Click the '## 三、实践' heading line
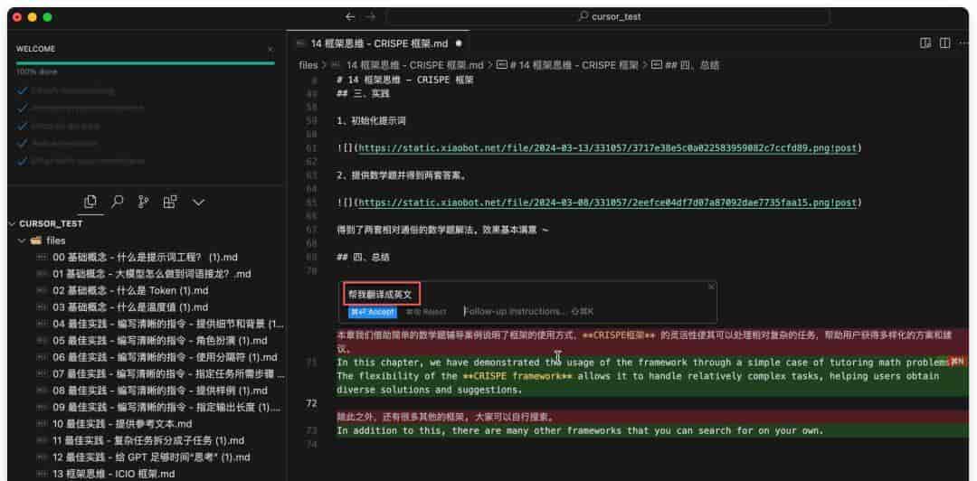This screenshot has width=977, height=481. 363,93
